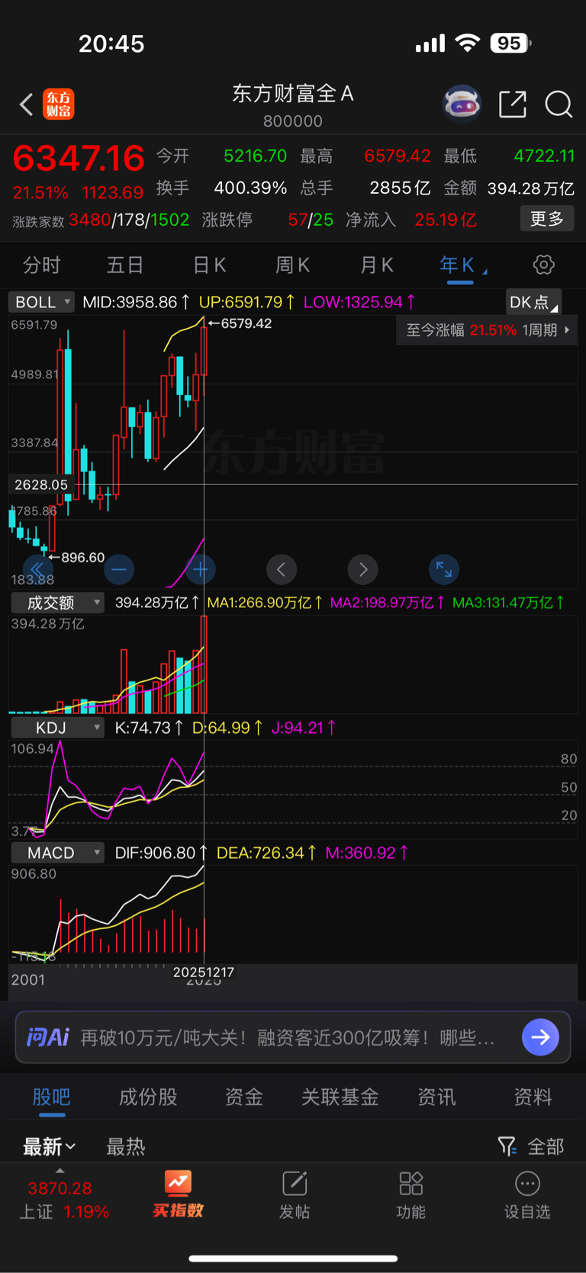Jump to earliest data double-arrow icon
This screenshot has height=1273, width=586.
tap(37, 569)
